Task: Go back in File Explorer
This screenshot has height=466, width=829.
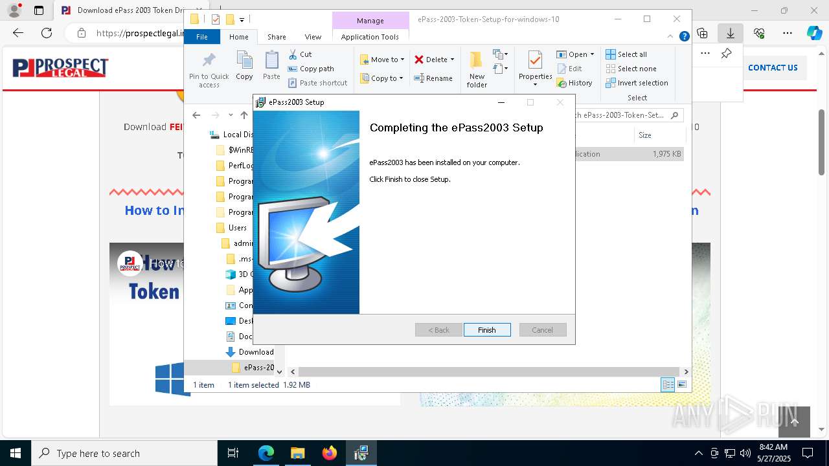Action: click(x=196, y=115)
